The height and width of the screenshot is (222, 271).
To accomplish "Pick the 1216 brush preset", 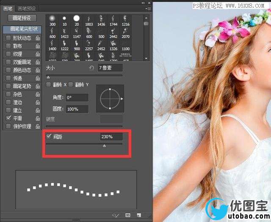I will click(126, 20).
